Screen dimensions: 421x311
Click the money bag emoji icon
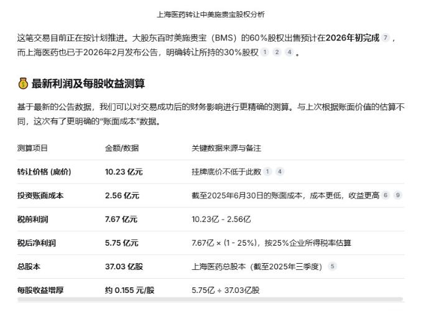point(23,83)
